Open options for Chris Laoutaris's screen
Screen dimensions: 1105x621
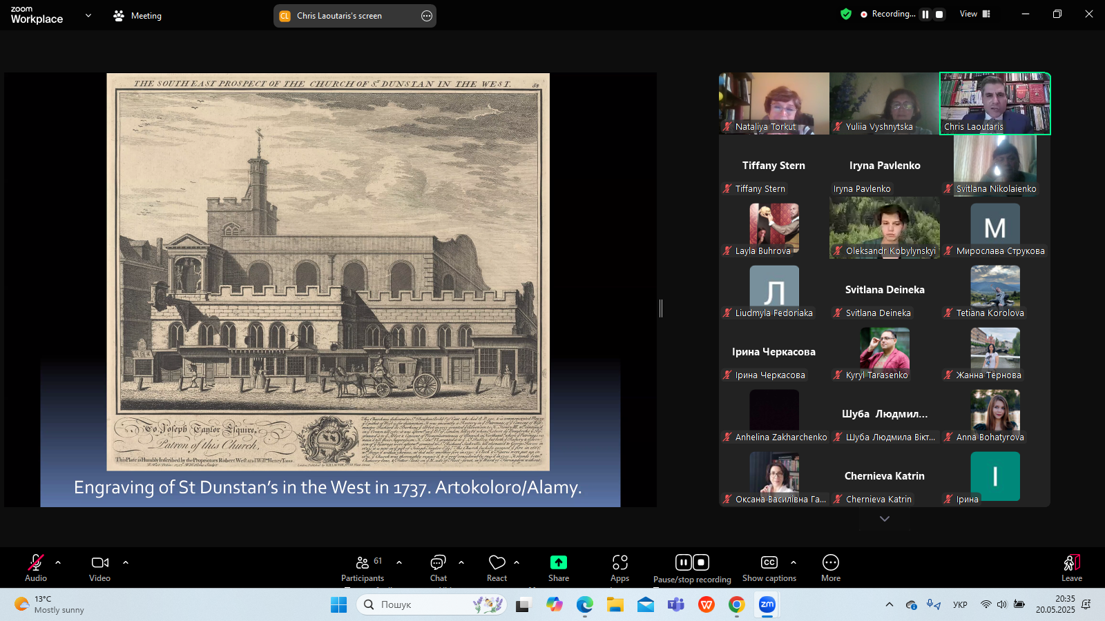(x=427, y=16)
